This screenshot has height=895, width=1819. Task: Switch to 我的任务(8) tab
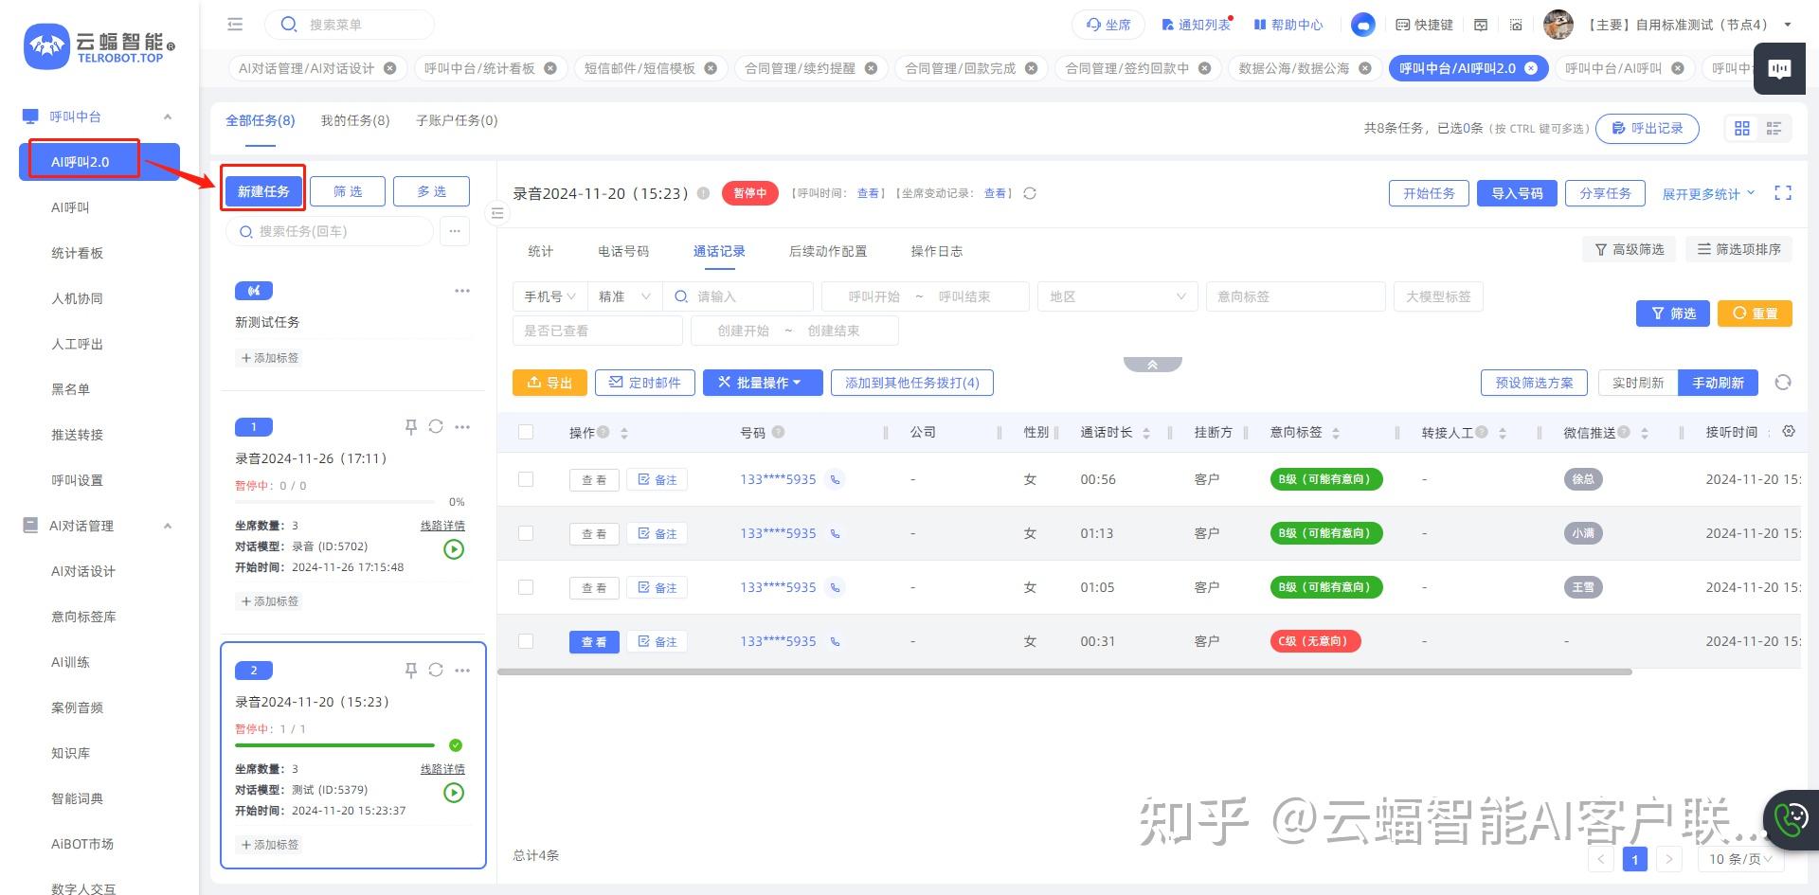click(355, 120)
